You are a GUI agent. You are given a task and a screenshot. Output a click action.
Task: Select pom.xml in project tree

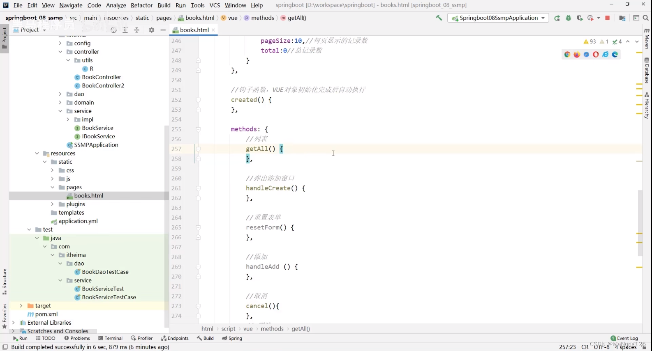[46, 314]
